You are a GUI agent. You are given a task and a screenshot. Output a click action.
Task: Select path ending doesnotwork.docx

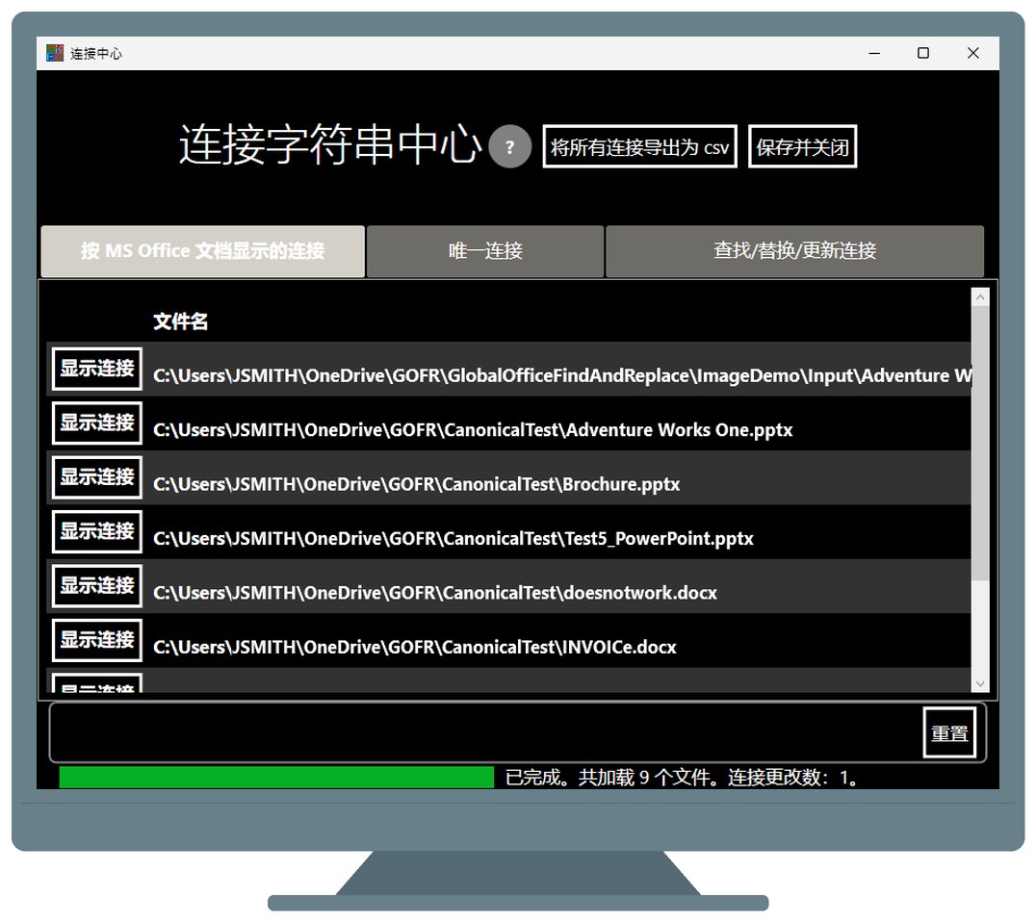(435, 593)
